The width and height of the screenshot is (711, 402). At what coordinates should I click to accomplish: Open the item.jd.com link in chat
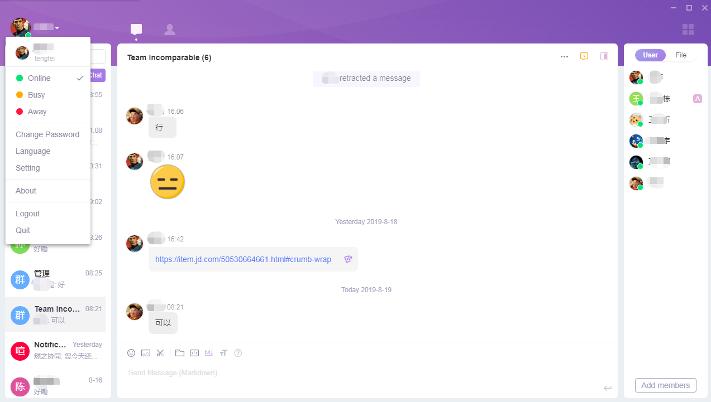[x=243, y=259]
